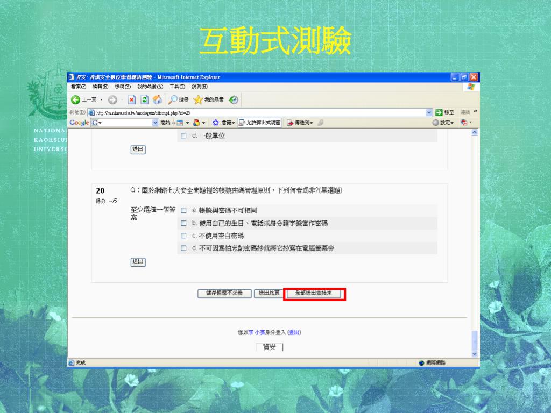Click the 資安 course button at bottom
Screen dimensions: 551x413
pyautogui.click(x=269, y=347)
